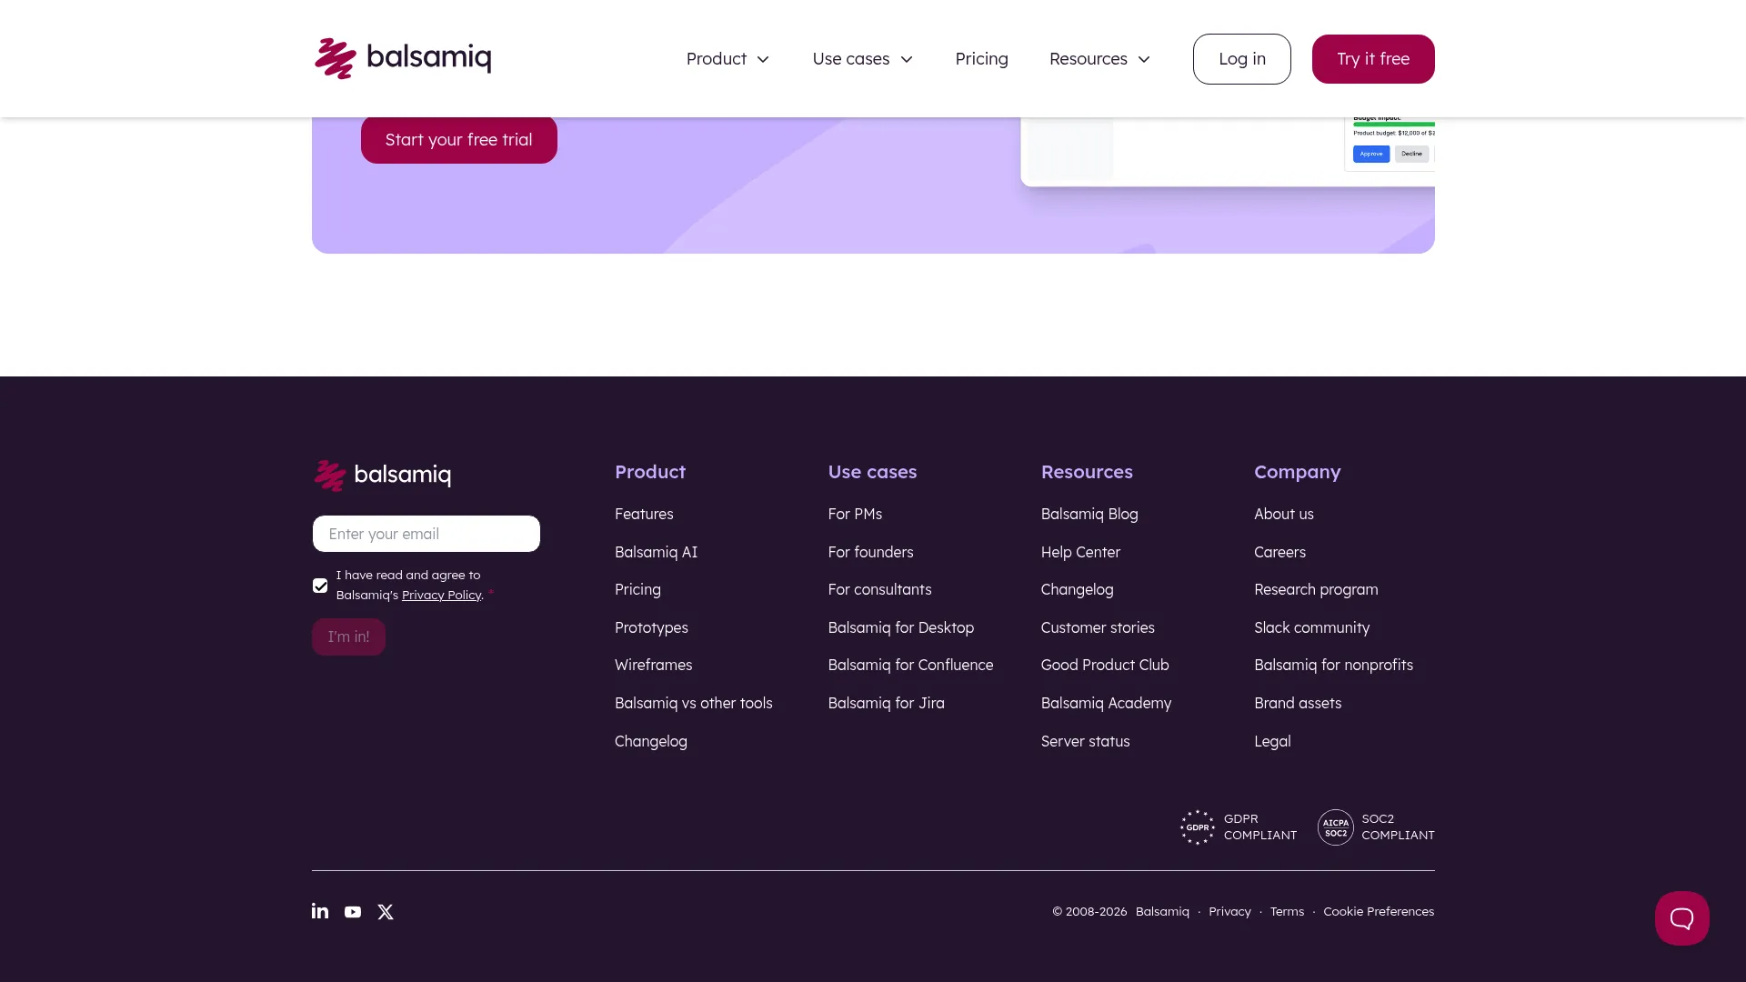Screen dimensions: 1746x982
Task: Open Customer stories link
Action: [x=1098, y=627]
